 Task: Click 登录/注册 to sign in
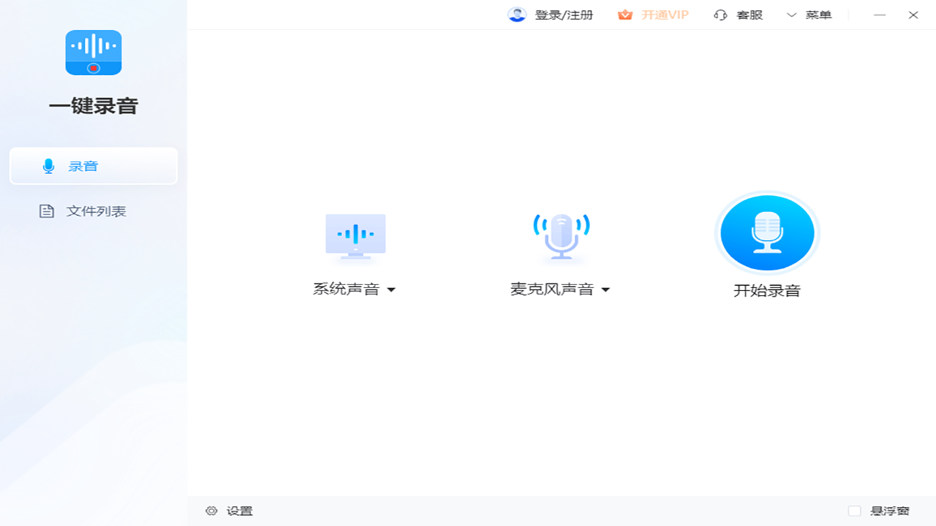(x=564, y=15)
